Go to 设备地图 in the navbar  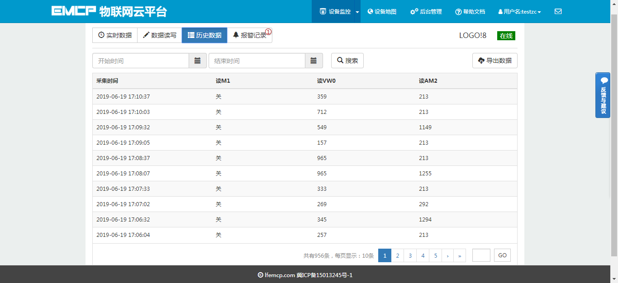coord(382,12)
